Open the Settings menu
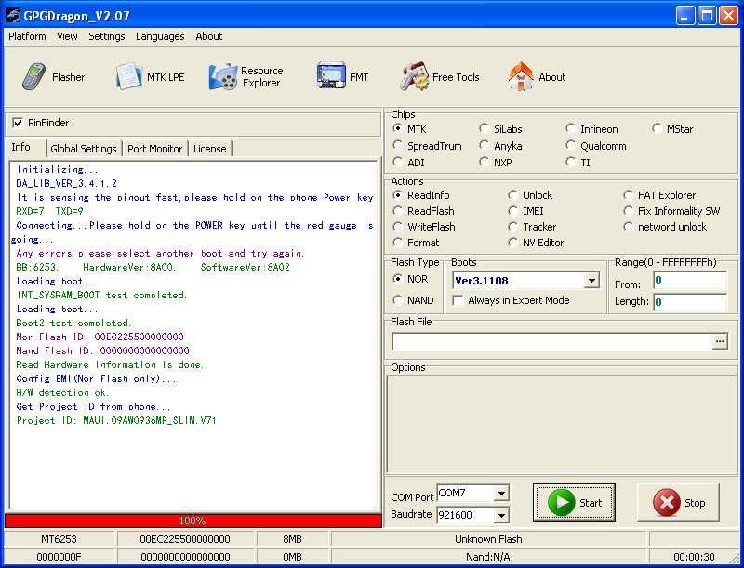Image resolution: width=744 pixels, height=568 pixels. (x=106, y=36)
